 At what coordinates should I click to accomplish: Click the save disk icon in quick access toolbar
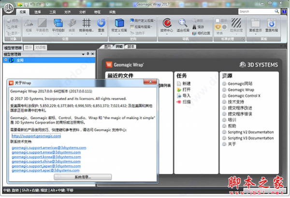26,4
